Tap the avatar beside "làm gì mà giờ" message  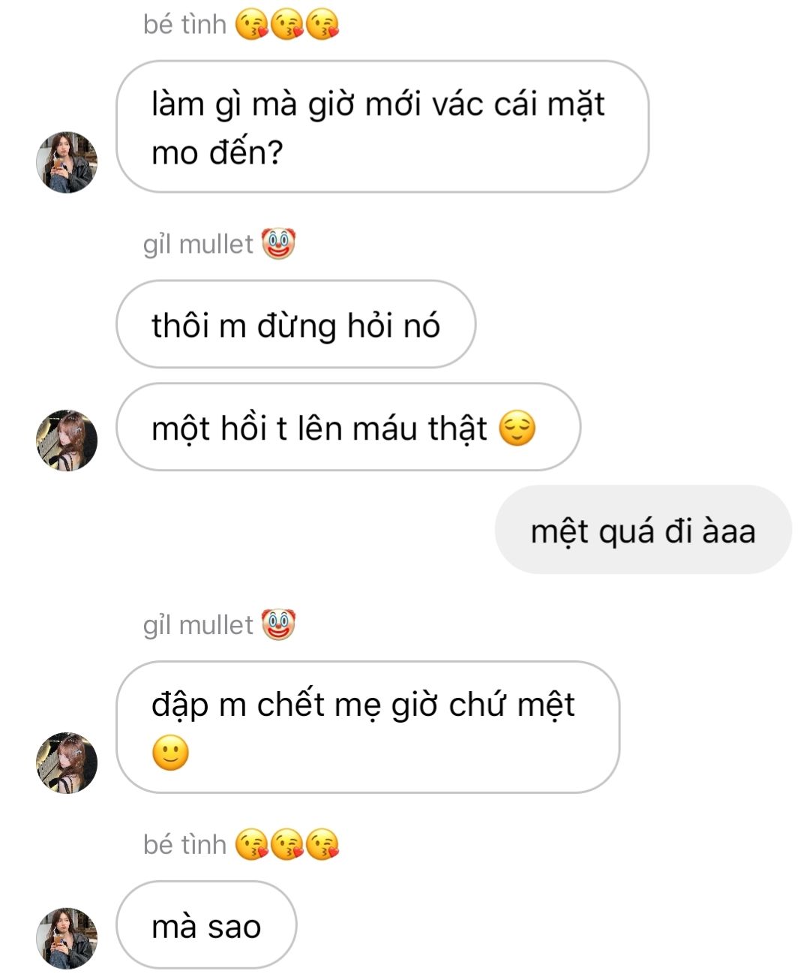coord(67,162)
